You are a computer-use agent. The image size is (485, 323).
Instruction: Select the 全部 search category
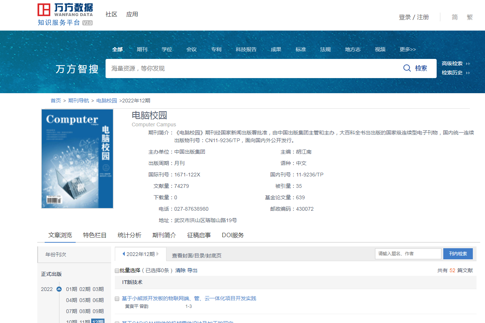(x=117, y=49)
